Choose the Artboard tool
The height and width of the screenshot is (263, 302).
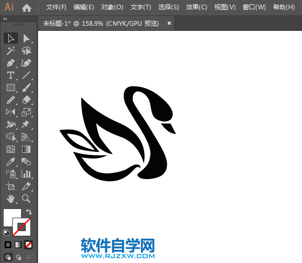(11, 186)
